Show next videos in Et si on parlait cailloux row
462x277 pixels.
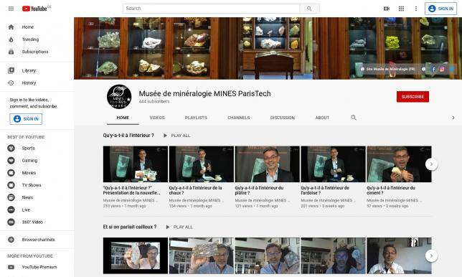coord(431,255)
